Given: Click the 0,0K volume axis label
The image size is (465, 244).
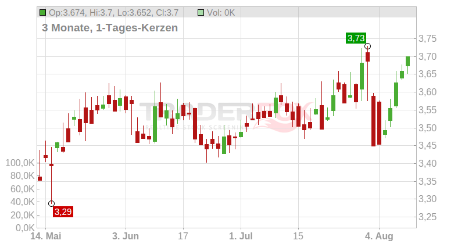Looking at the screenshot, I should coord(25,228).
